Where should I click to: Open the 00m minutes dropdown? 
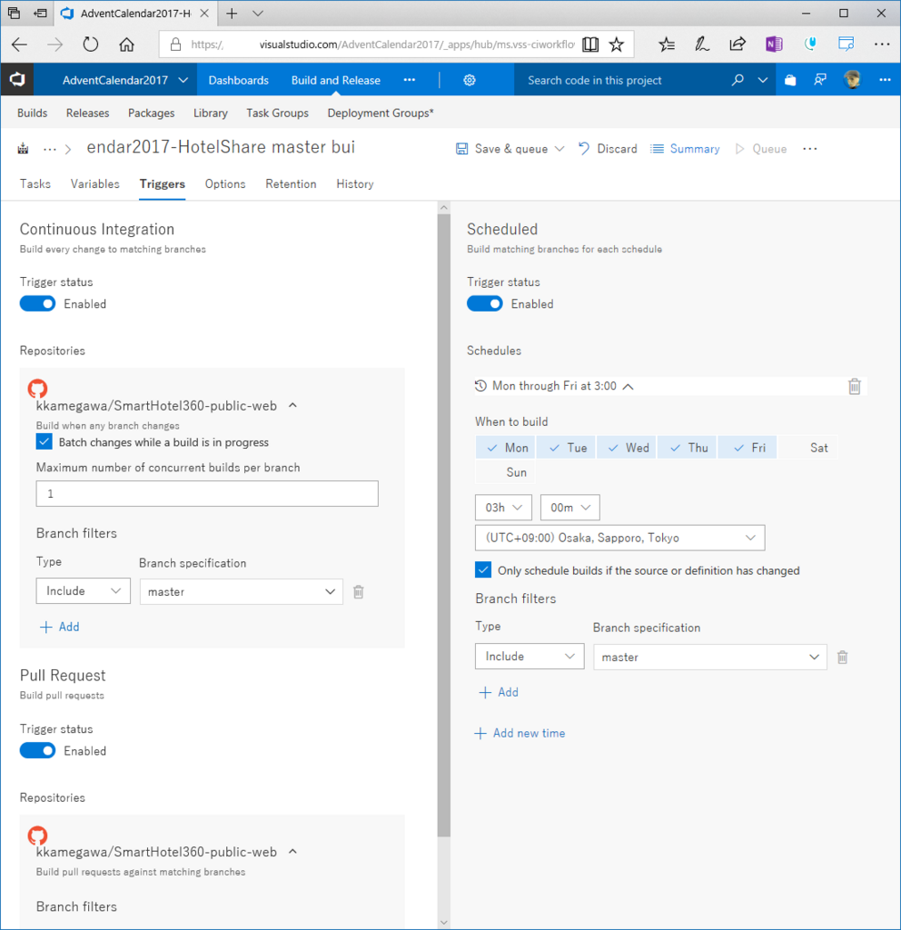(x=569, y=507)
